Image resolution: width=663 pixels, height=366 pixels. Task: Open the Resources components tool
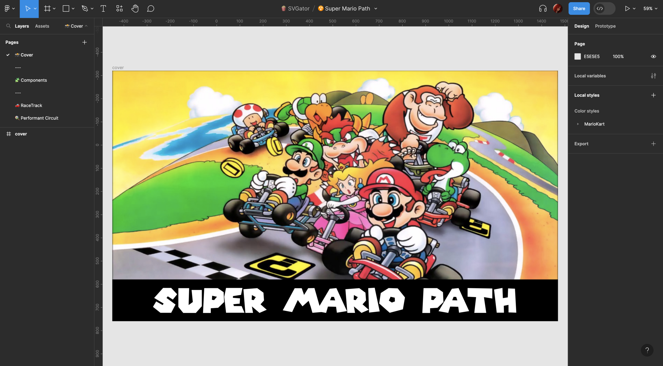[x=119, y=9]
